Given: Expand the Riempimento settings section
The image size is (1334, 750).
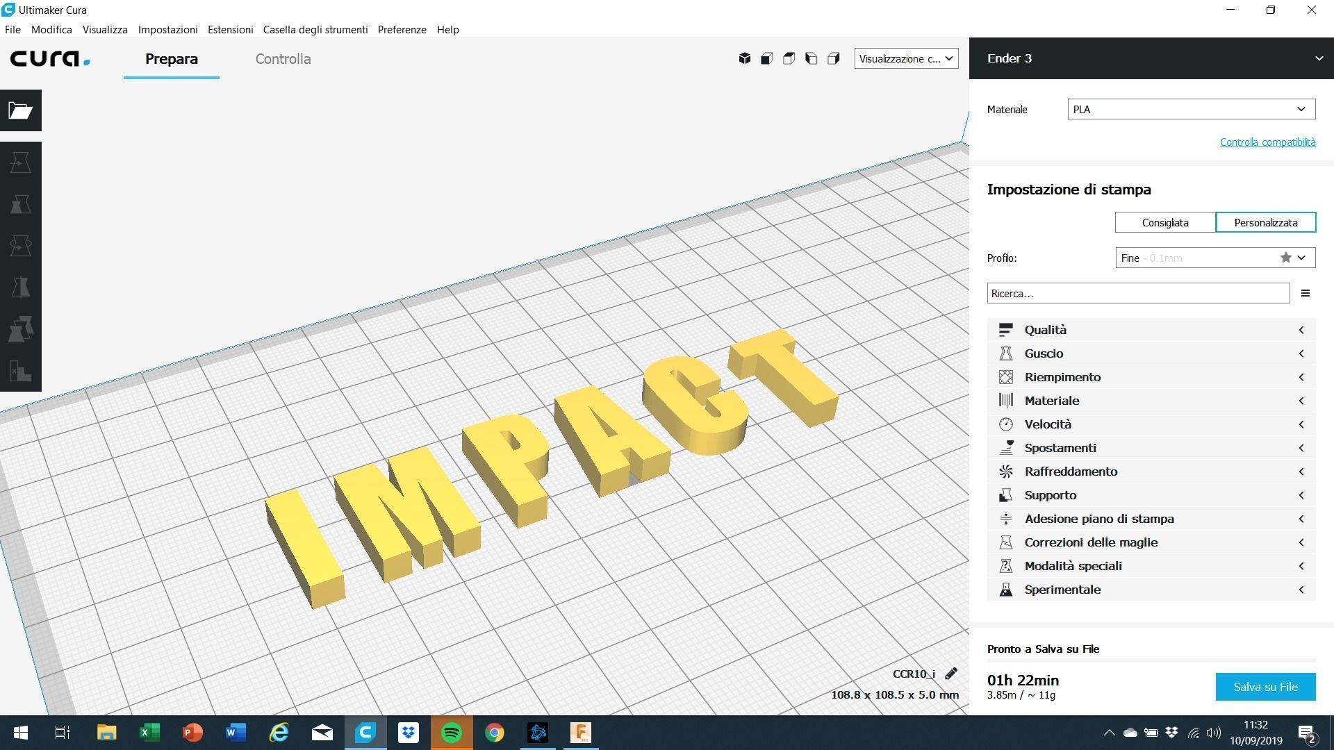Looking at the screenshot, I should tap(1151, 377).
